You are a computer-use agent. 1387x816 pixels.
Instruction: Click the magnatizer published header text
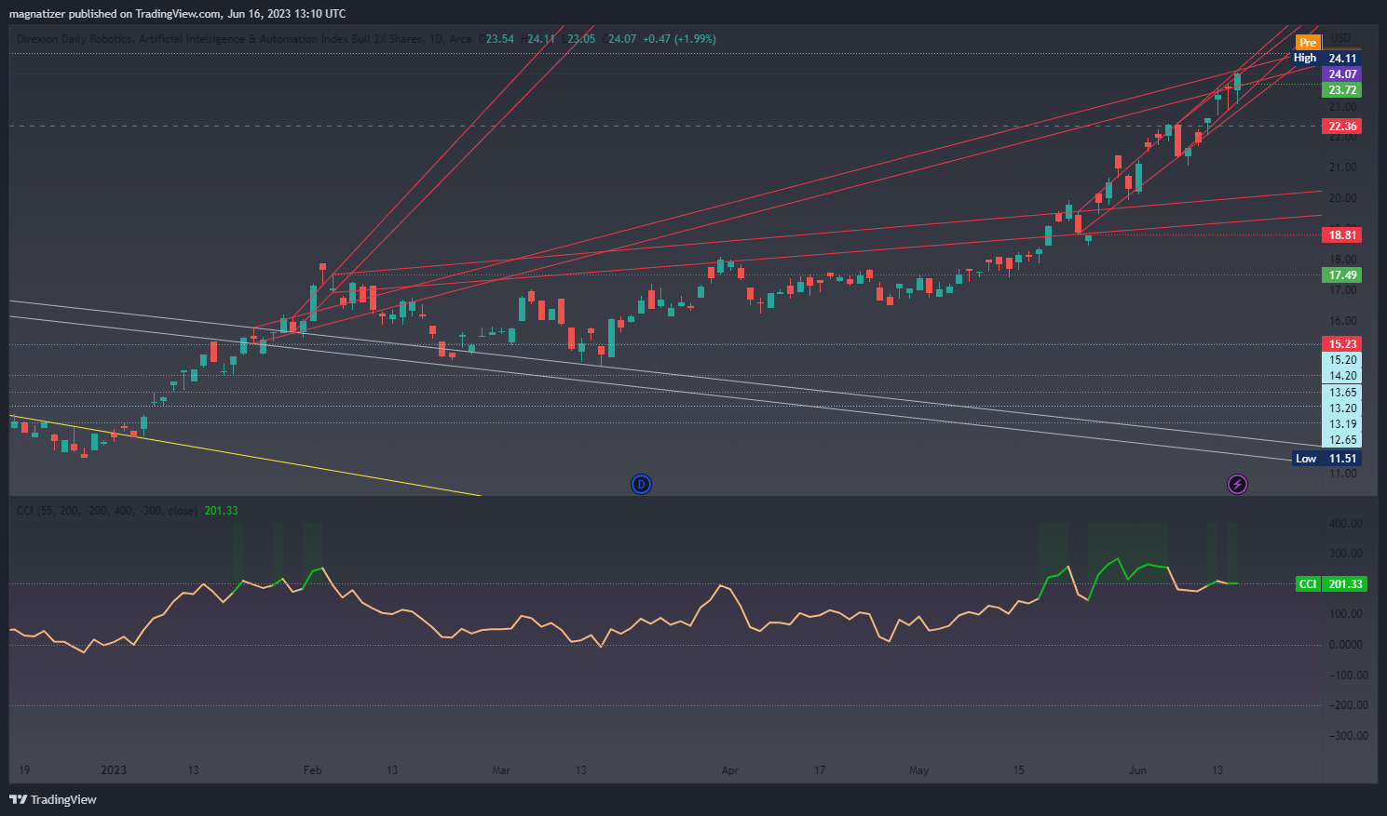[x=177, y=13]
